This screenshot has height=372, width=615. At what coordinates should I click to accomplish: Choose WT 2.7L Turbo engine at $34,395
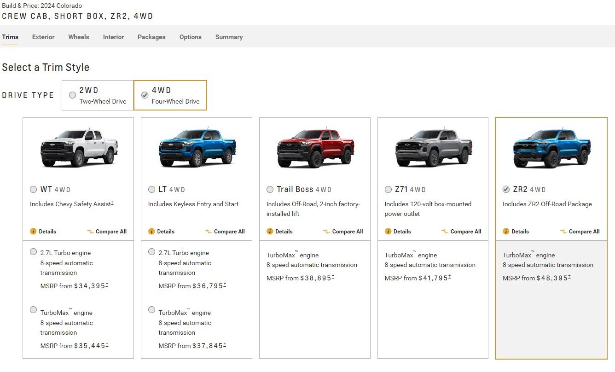pyautogui.click(x=33, y=252)
